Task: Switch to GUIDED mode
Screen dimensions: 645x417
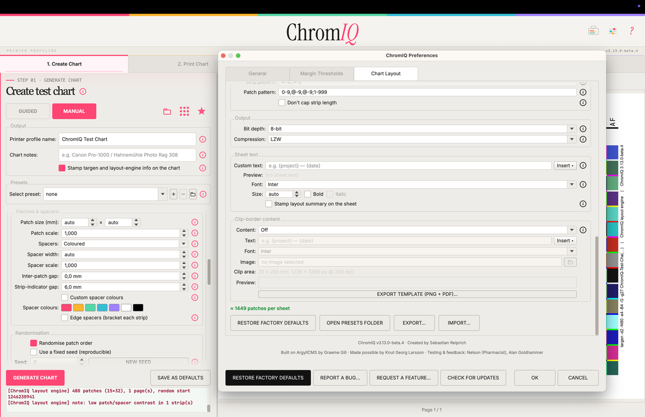Action: [x=28, y=111]
